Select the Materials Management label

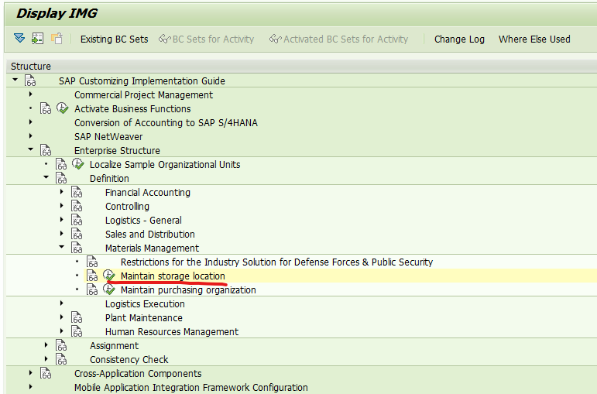pyautogui.click(x=152, y=248)
